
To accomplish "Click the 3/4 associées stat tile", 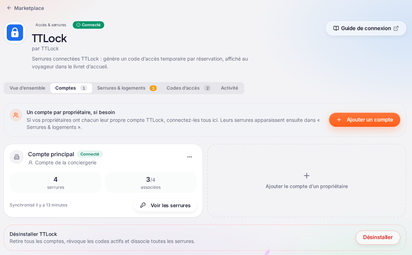I will pyautogui.click(x=151, y=183).
